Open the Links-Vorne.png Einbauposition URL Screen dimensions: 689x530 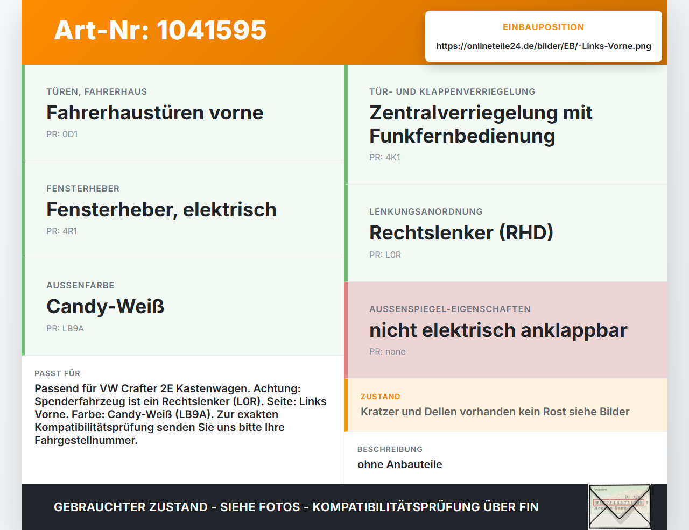tap(544, 46)
